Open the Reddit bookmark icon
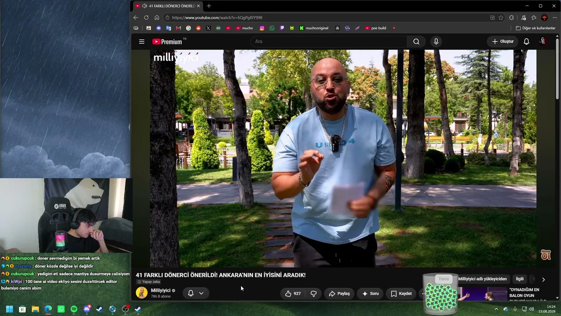Viewport: 561px width, 316px height. (x=199, y=28)
